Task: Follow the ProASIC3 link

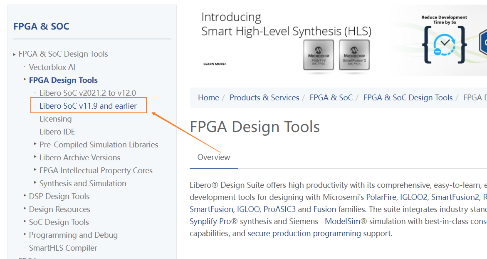Action: pos(279,209)
